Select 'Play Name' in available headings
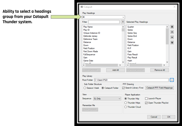Screen dimensions: 182x126 (88, 27)
